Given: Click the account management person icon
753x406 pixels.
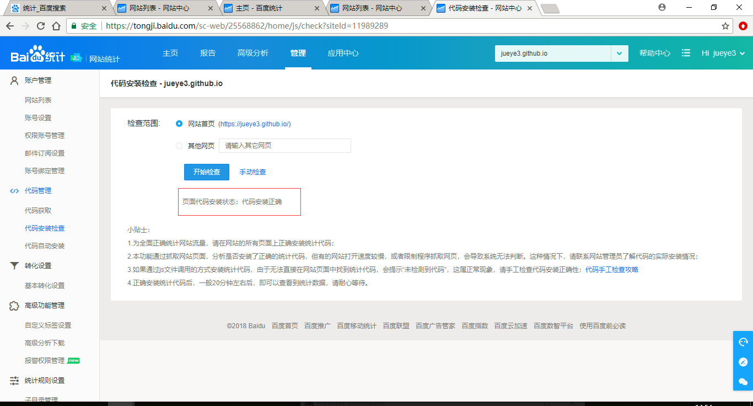Looking at the screenshot, I should pyautogui.click(x=15, y=81).
